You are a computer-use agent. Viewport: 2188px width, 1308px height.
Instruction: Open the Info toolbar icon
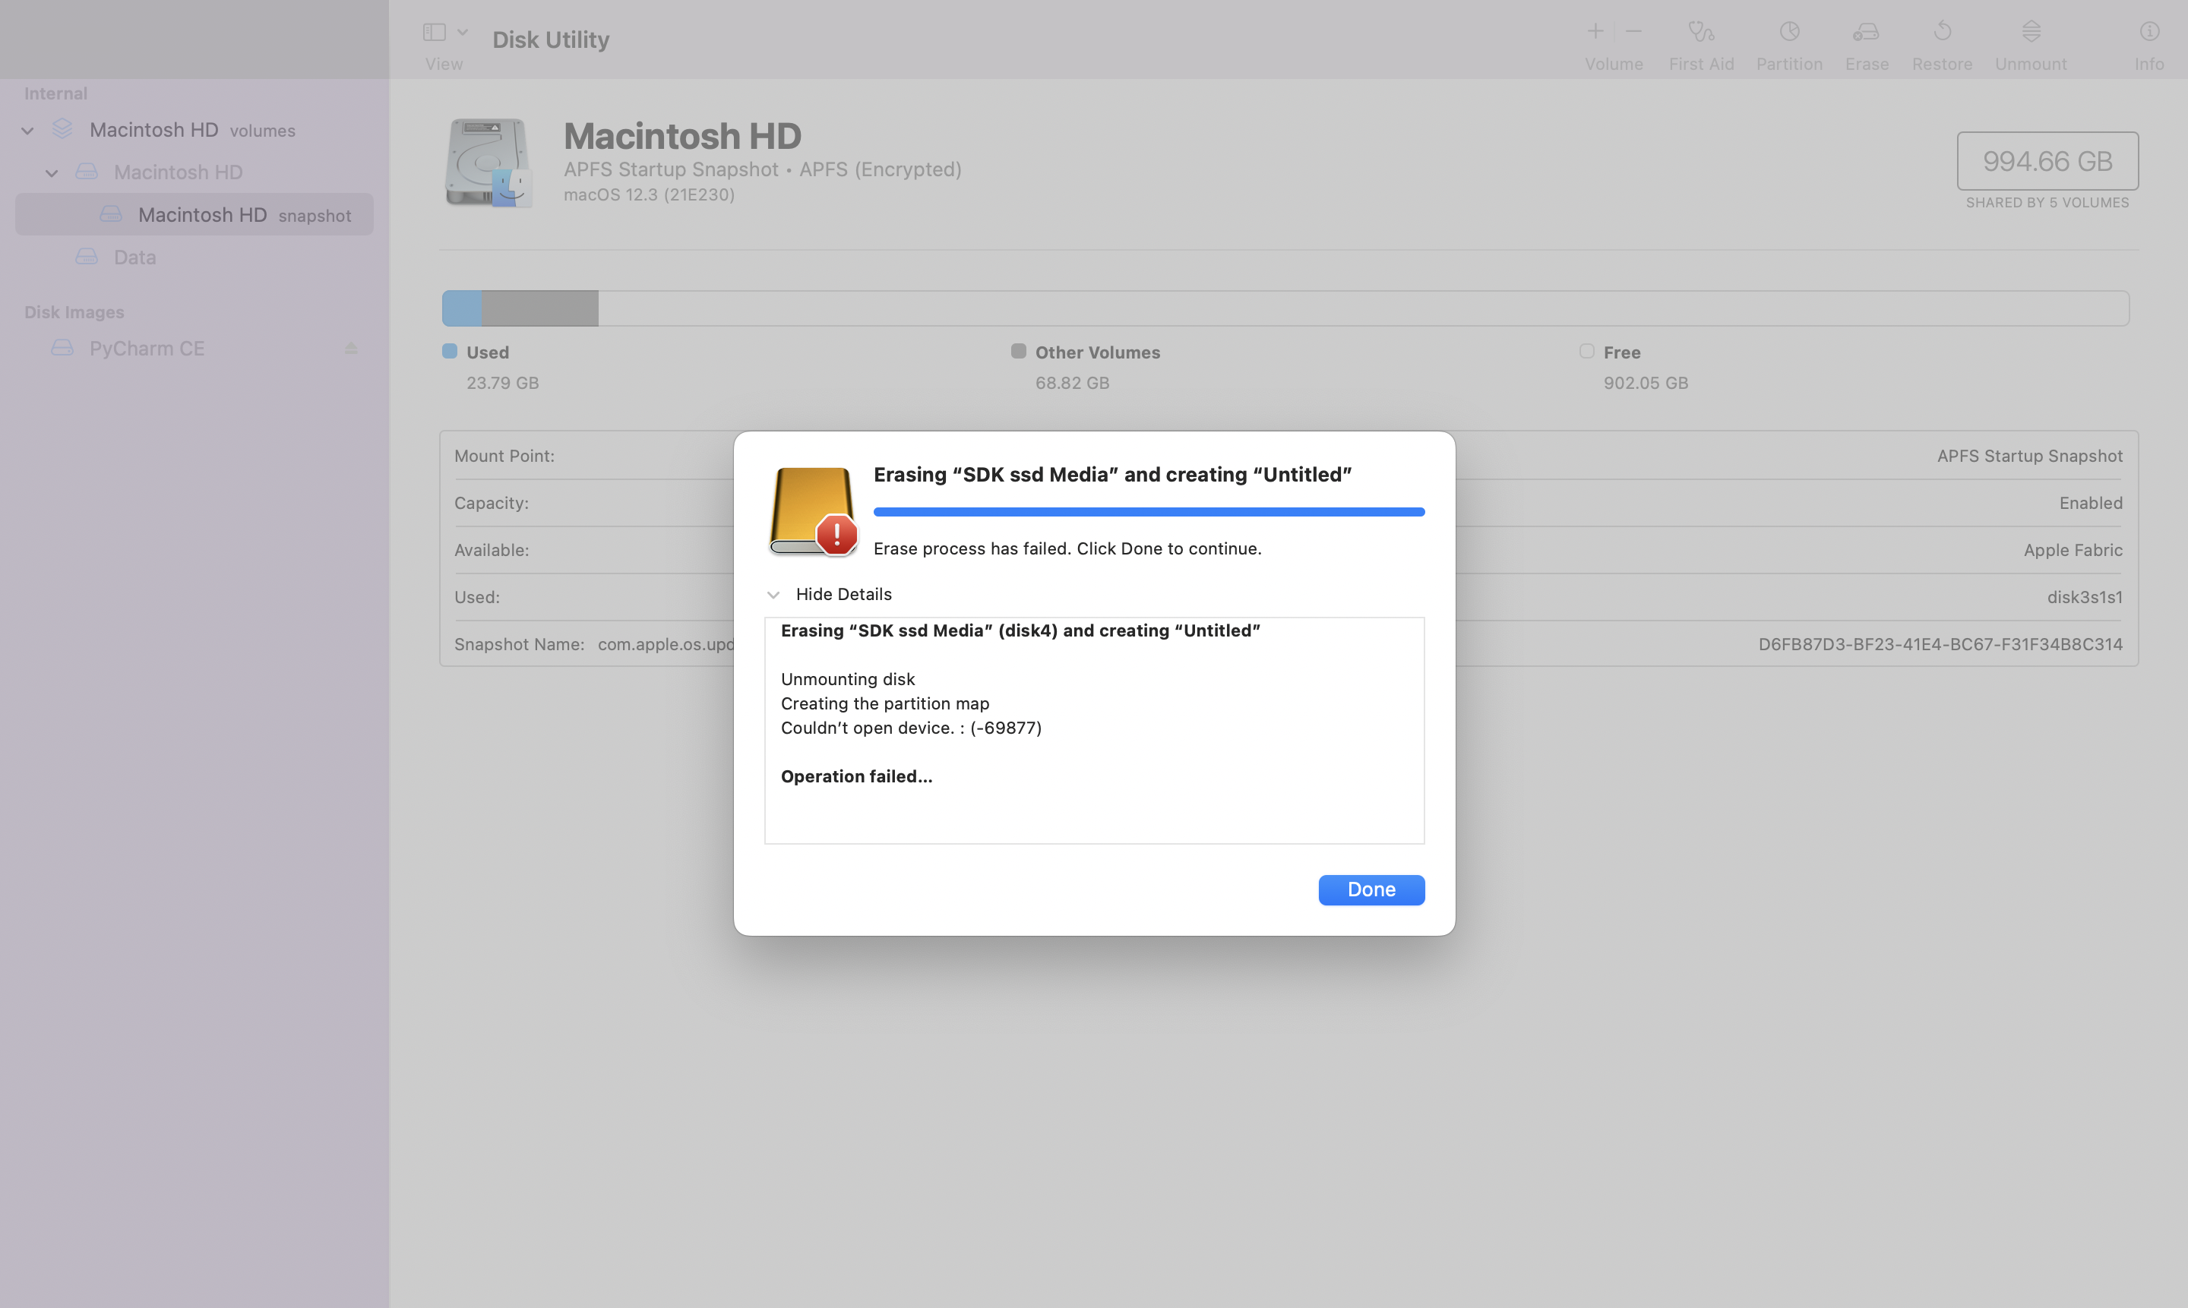coord(2149,33)
